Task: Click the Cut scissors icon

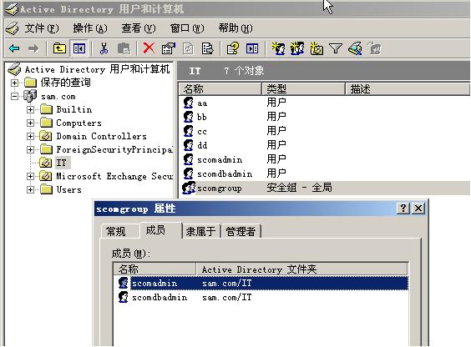Action: pyautogui.click(x=104, y=48)
